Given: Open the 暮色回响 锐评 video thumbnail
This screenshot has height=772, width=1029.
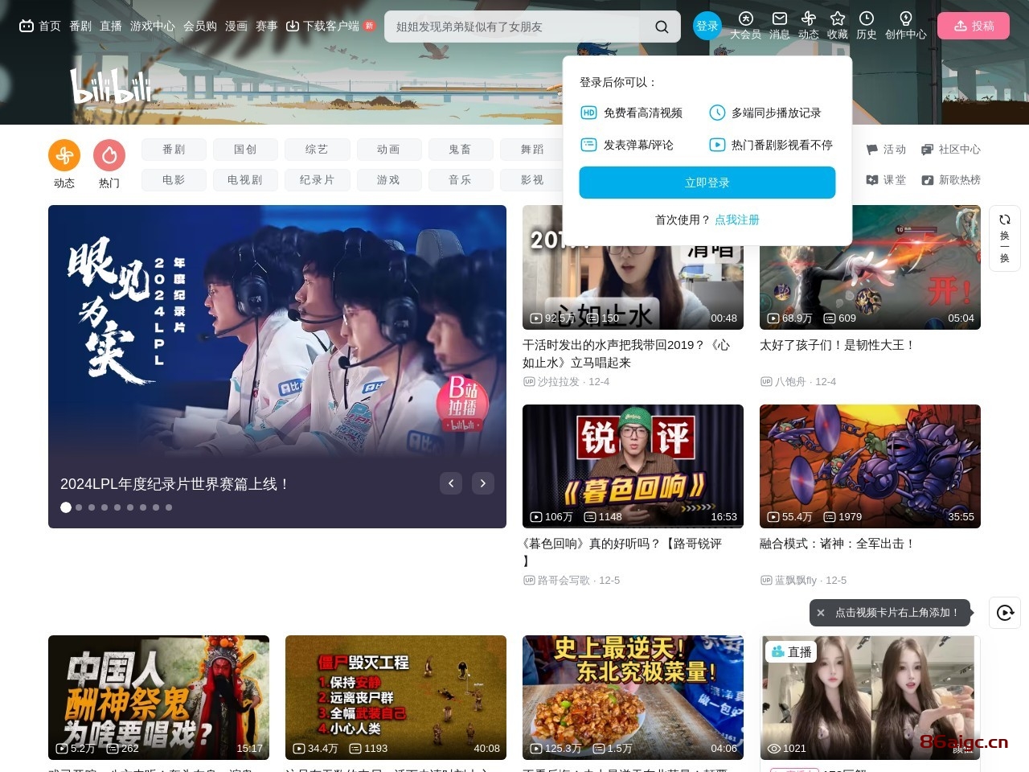Looking at the screenshot, I should [x=633, y=466].
